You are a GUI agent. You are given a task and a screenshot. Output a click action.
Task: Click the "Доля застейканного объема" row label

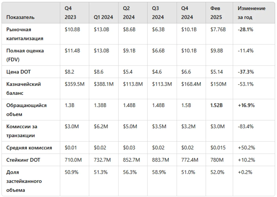[24, 181]
